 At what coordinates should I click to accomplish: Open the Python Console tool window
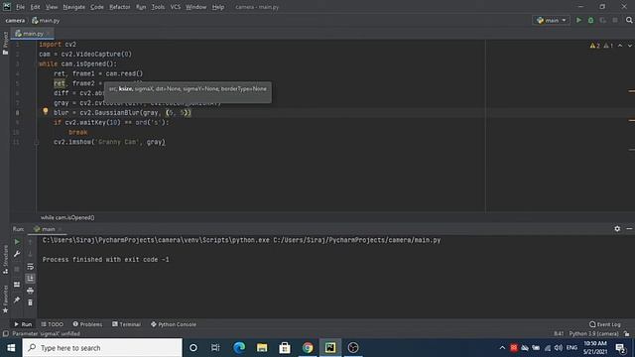[x=174, y=324]
